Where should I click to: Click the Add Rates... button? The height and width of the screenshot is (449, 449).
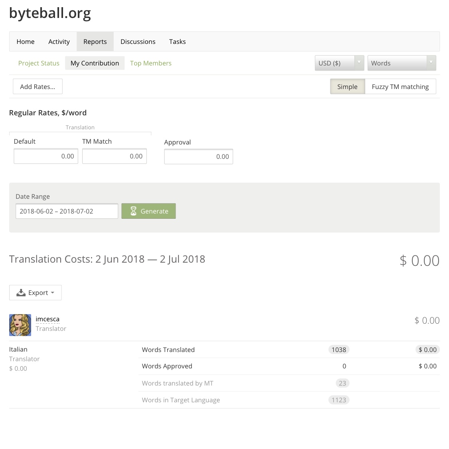click(38, 87)
